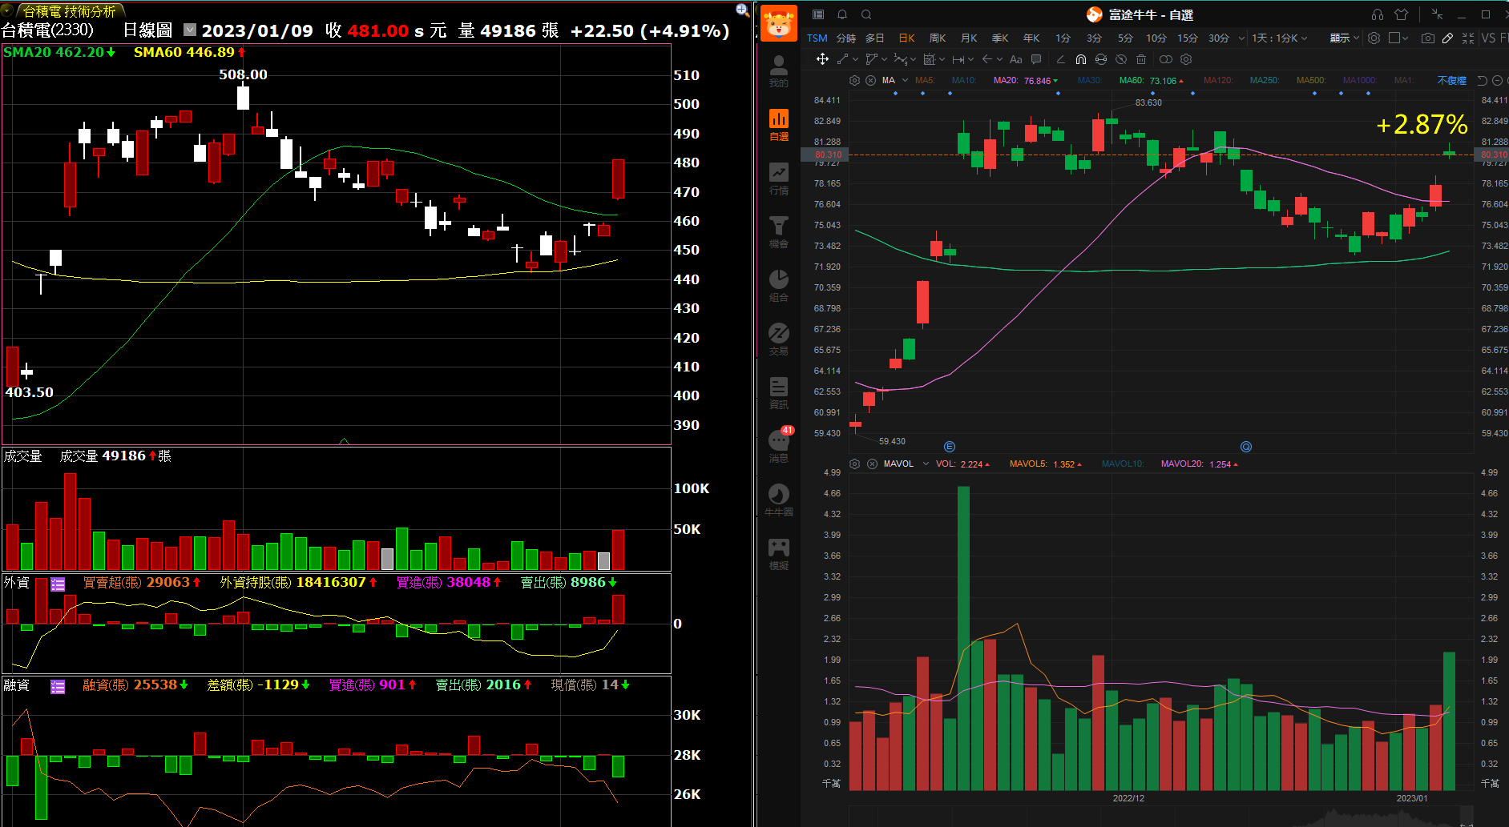Screen dimensions: 1509x827
Task: Expand the MA indicator dropdown
Action: pyautogui.click(x=905, y=80)
